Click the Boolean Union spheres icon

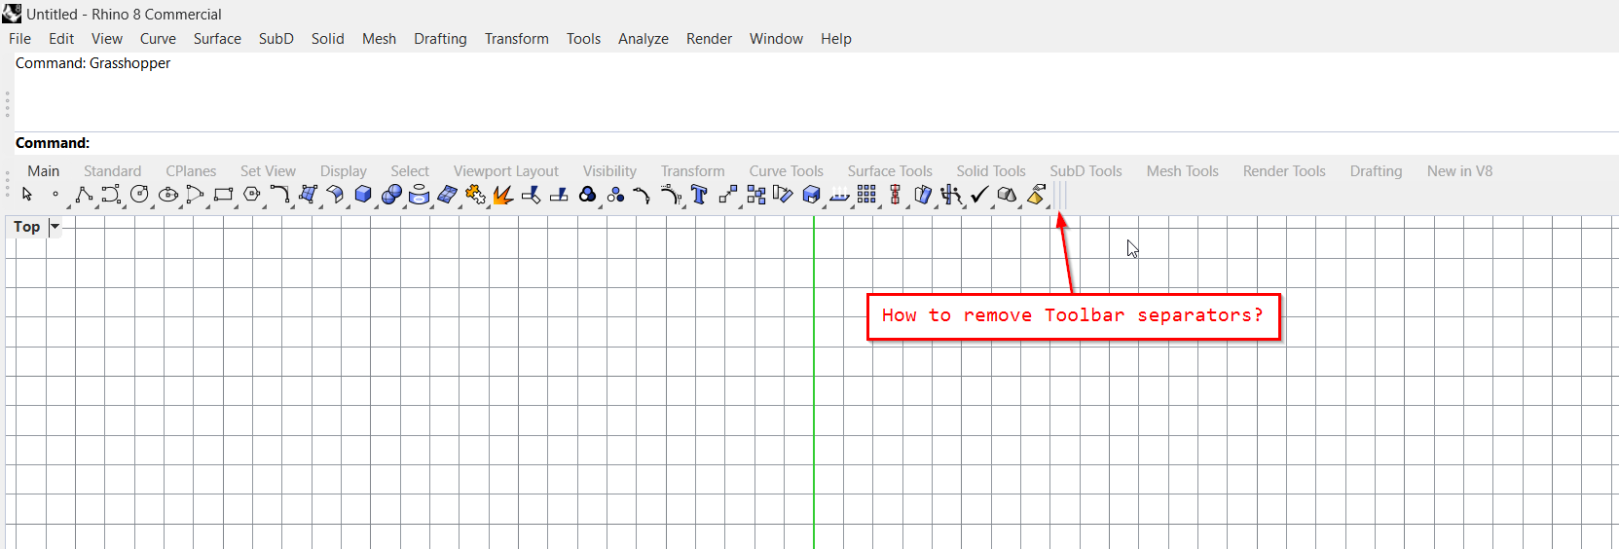pyautogui.click(x=391, y=195)
